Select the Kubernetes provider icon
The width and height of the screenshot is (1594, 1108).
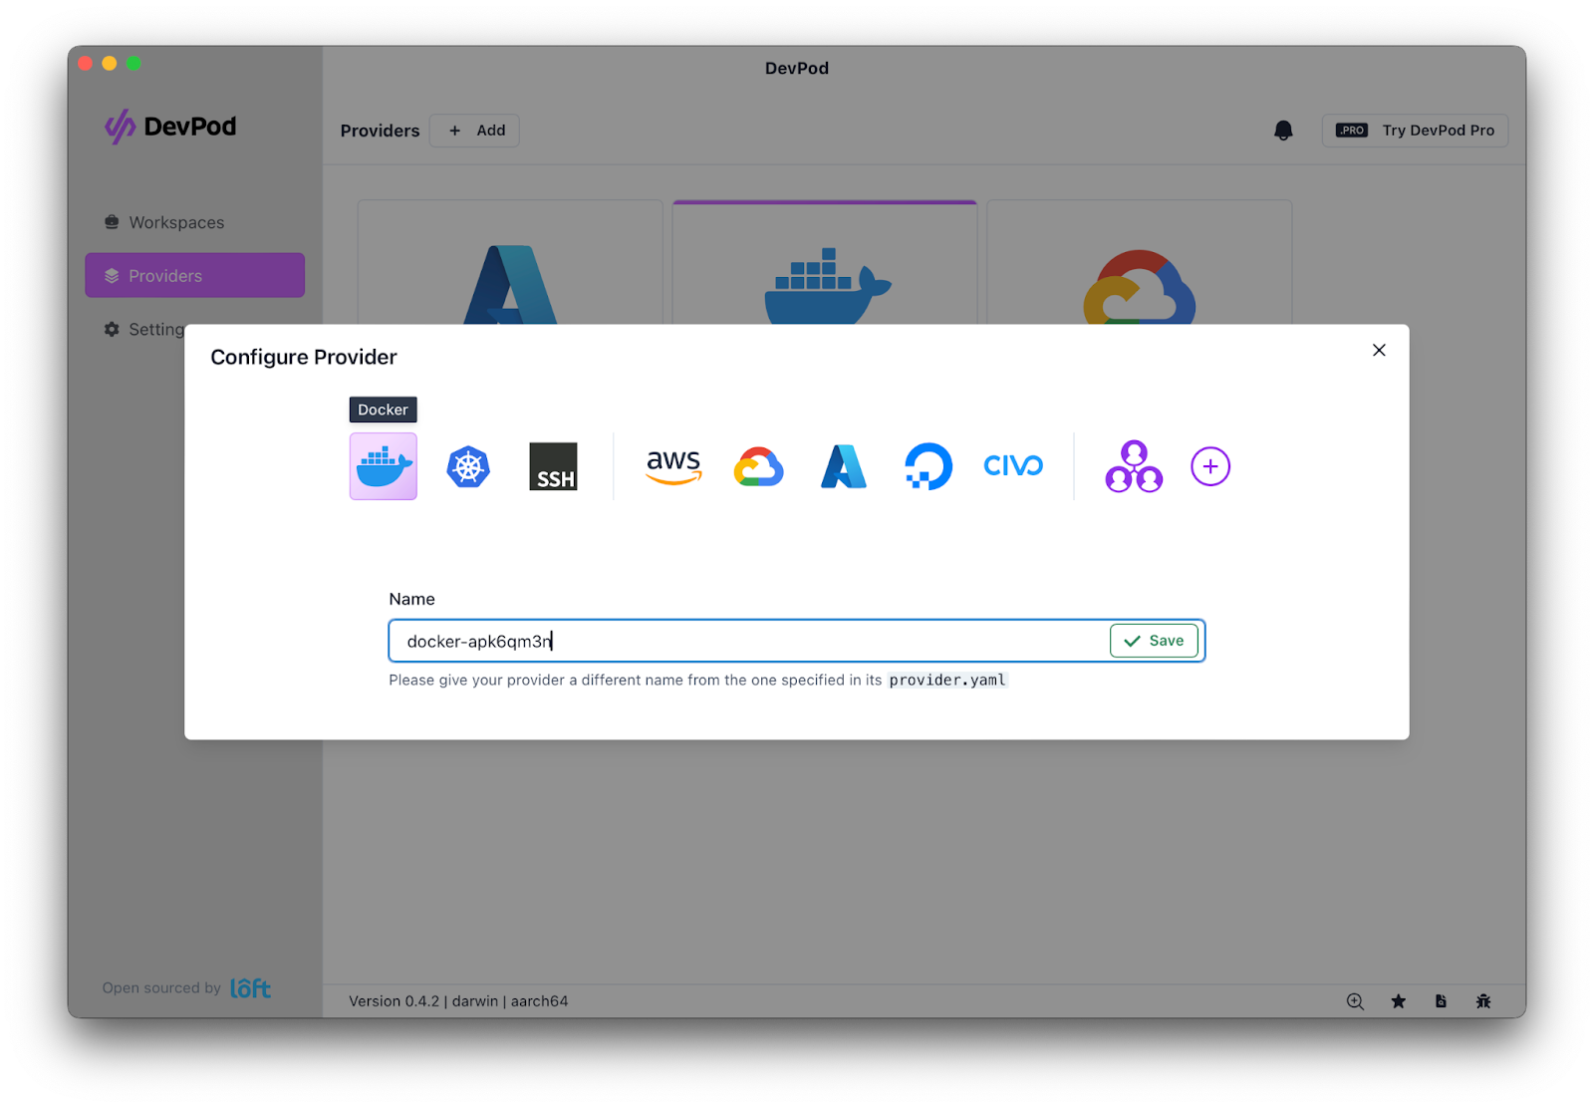coord(468,466)
